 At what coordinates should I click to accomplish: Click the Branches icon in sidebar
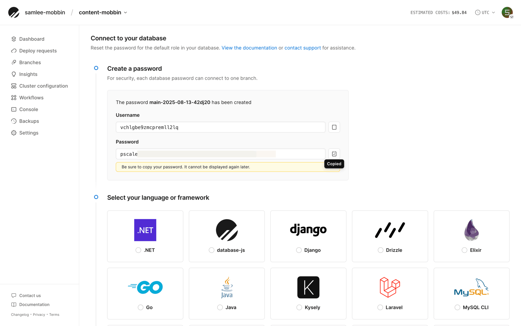pos(14,62)
